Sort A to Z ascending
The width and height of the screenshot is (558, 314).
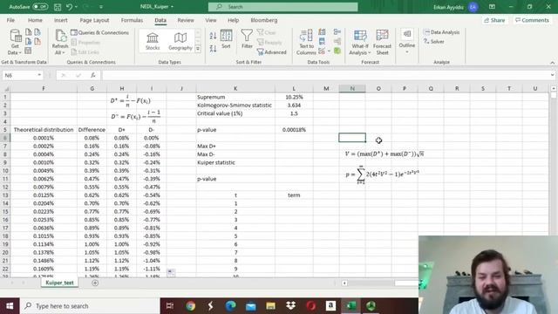click(213, 36)
